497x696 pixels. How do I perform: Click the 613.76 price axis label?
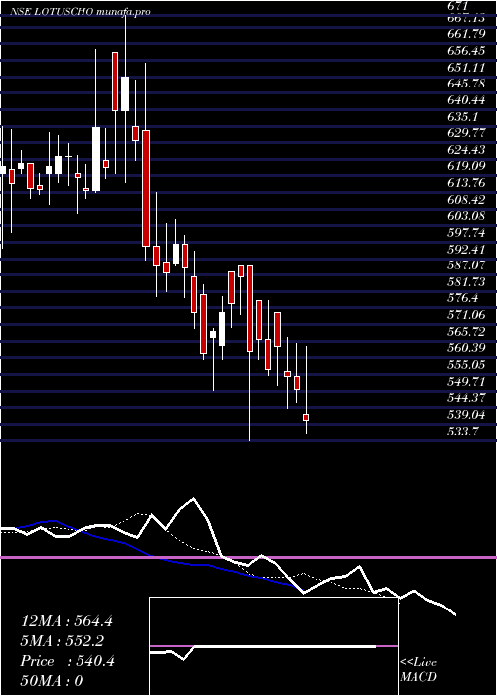coord(467,183)
